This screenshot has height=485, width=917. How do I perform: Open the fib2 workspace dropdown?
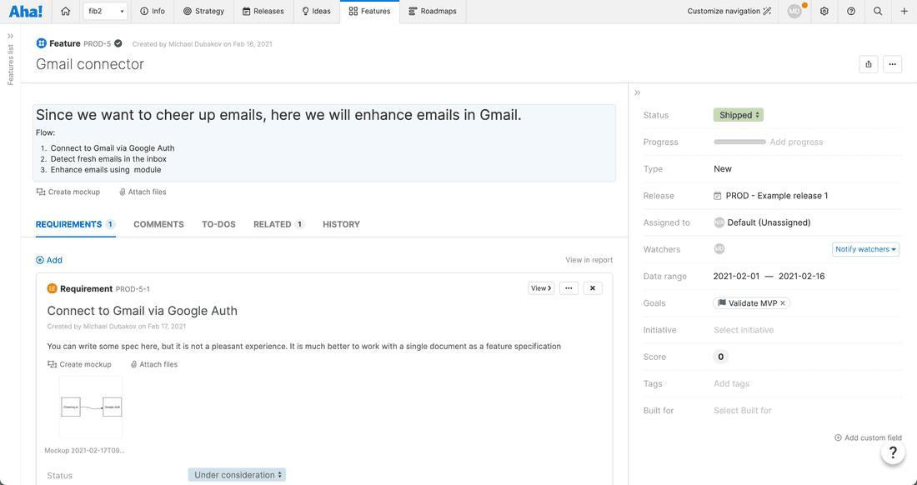coord(106,11)
